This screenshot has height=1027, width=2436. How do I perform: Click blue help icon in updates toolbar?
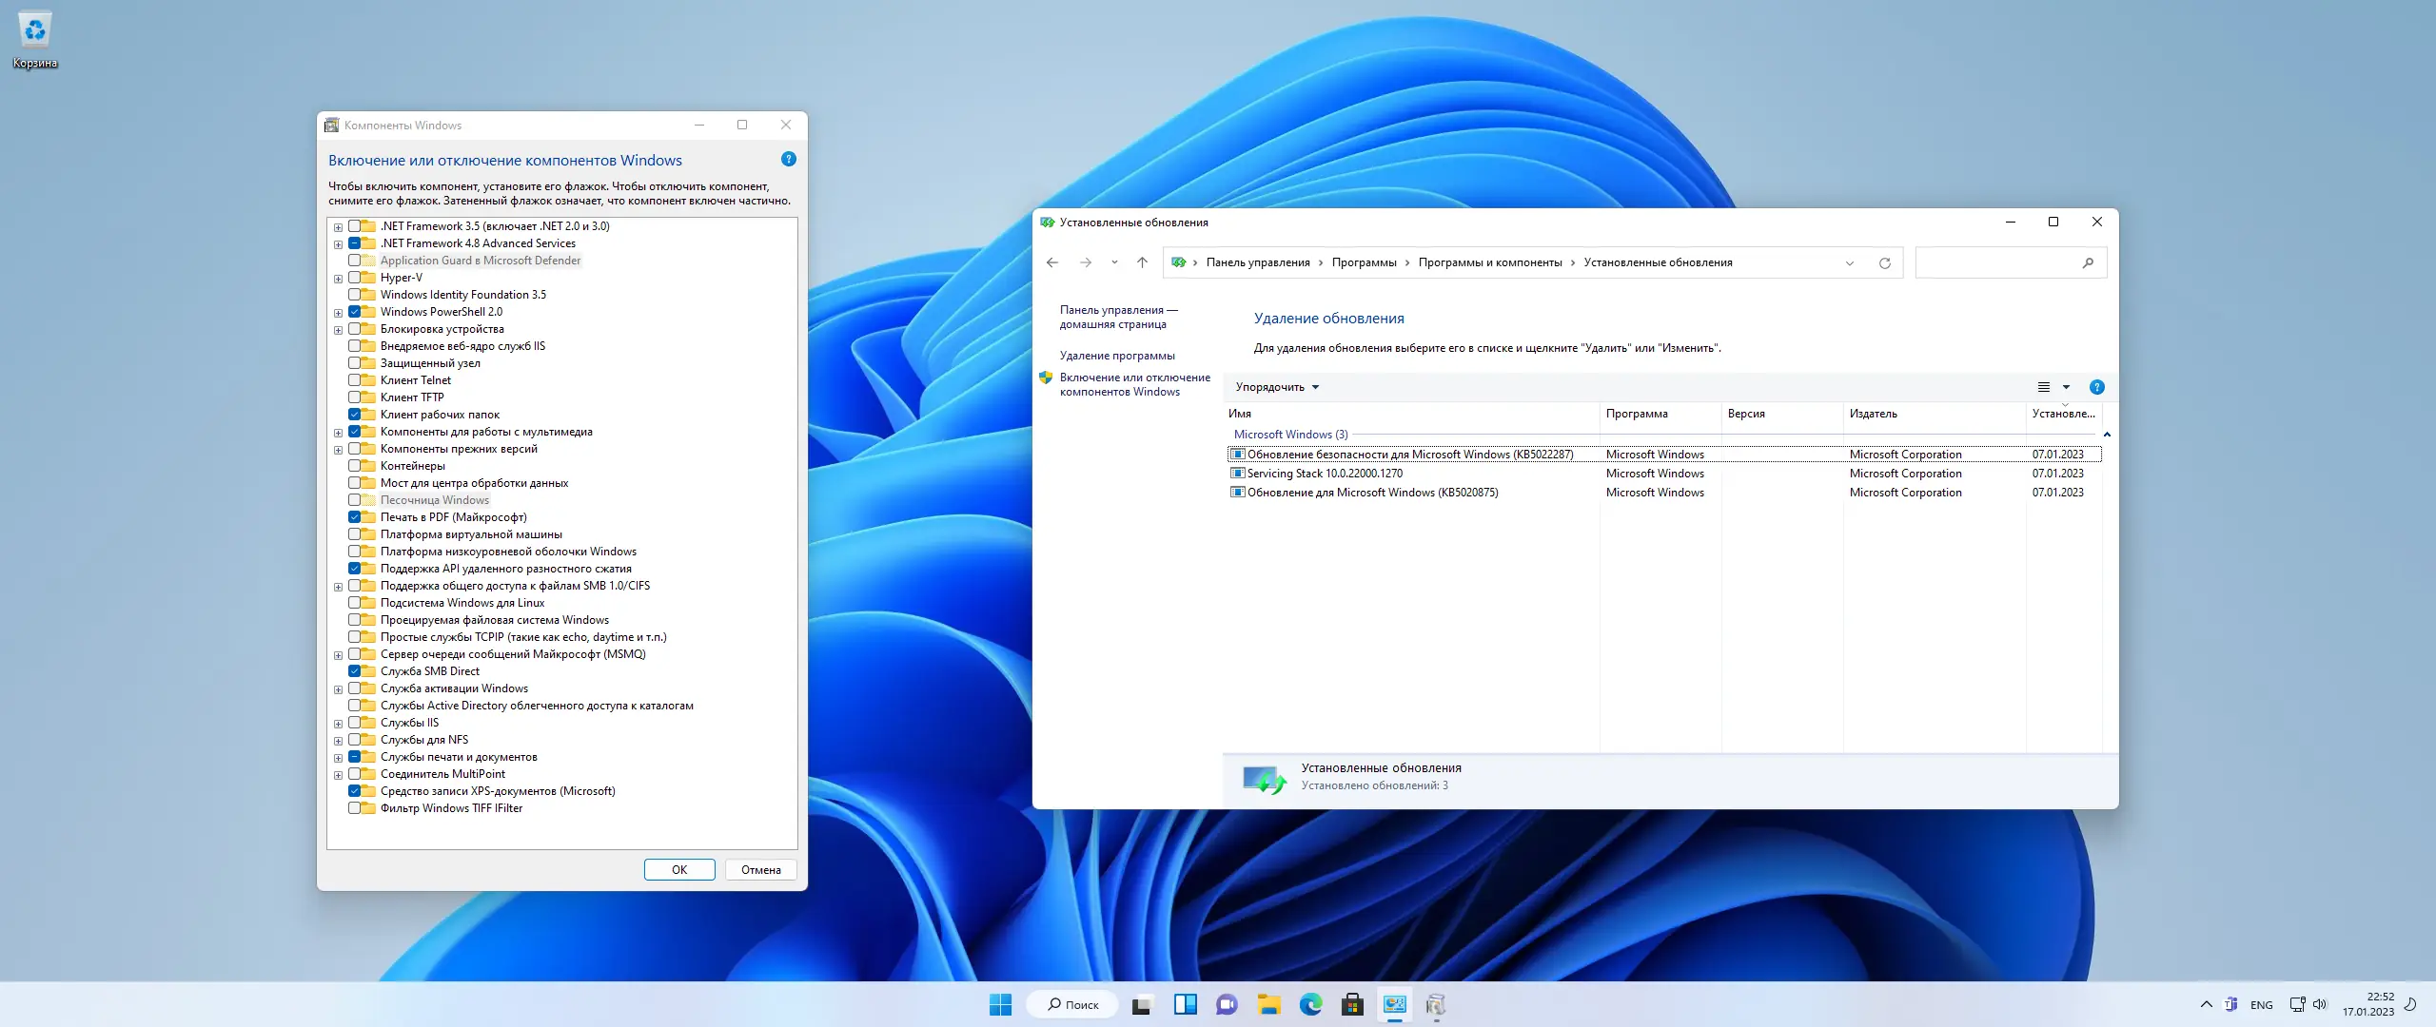pyautogui.click(x=2096, y=387)
